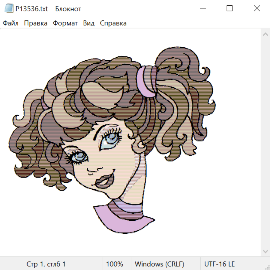The width and height of the screenshot is (270, 270).
Task: Maximize the Блокнот window
Action: point(229,9)
